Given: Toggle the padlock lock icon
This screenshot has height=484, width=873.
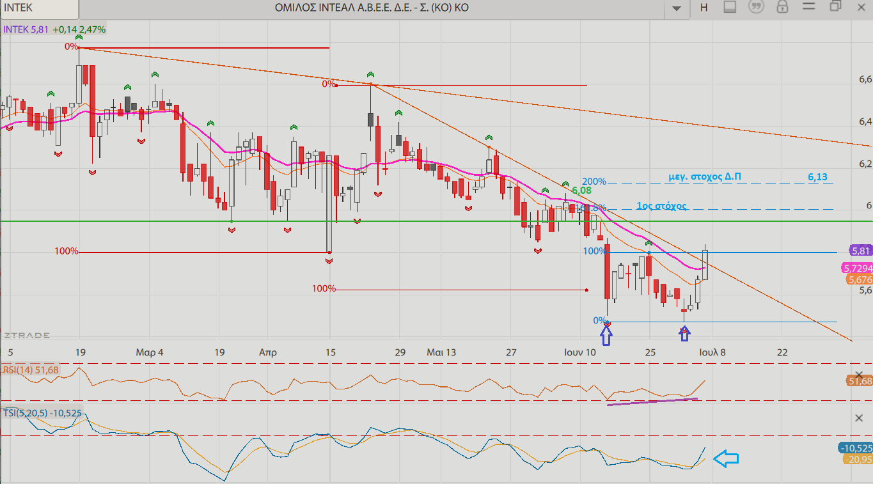Looking at the screenshot, I should 782,7.
